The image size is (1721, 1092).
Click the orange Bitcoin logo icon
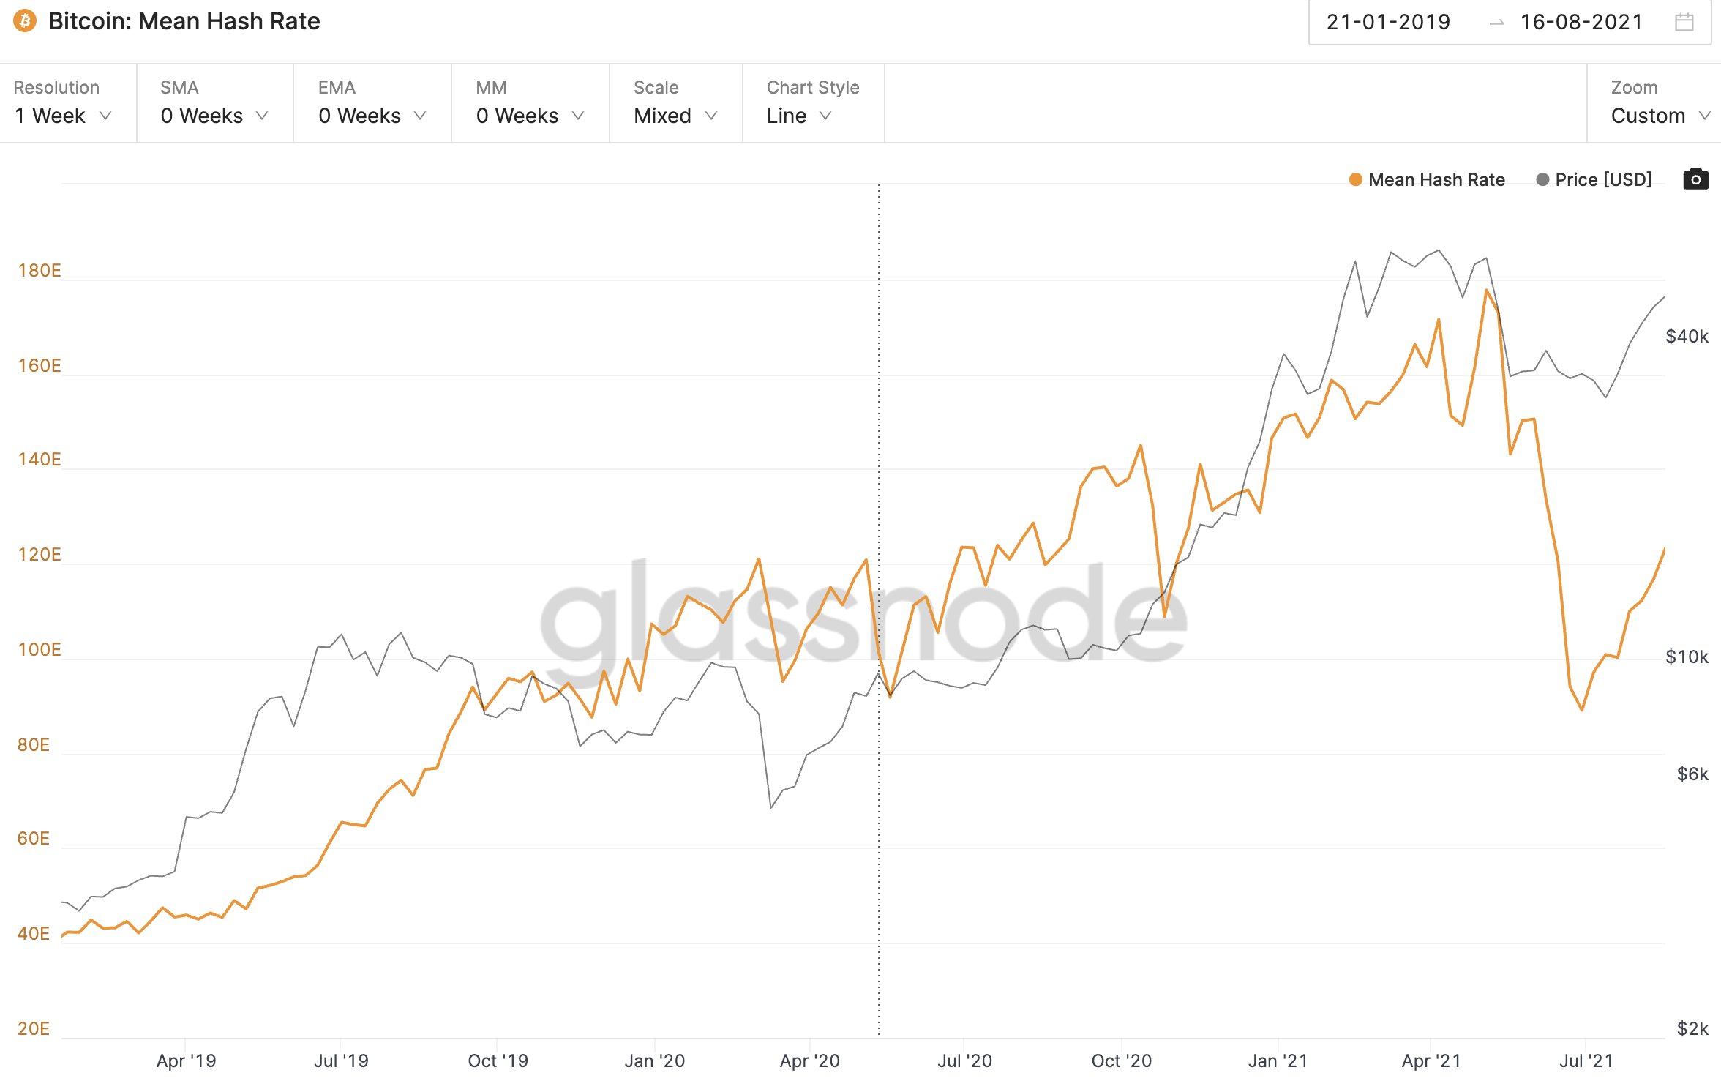click(25, 20)
